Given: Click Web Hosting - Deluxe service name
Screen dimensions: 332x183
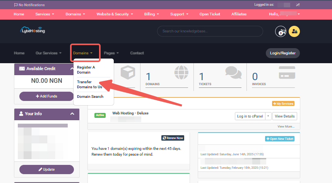Looking at the screenshot, I should tap(130, 113).
